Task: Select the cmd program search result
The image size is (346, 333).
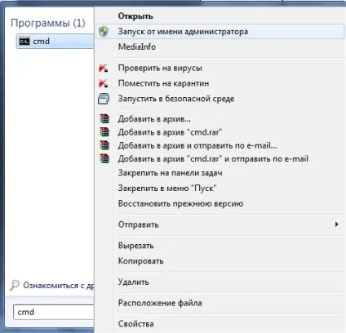Action: coord(55,42)
